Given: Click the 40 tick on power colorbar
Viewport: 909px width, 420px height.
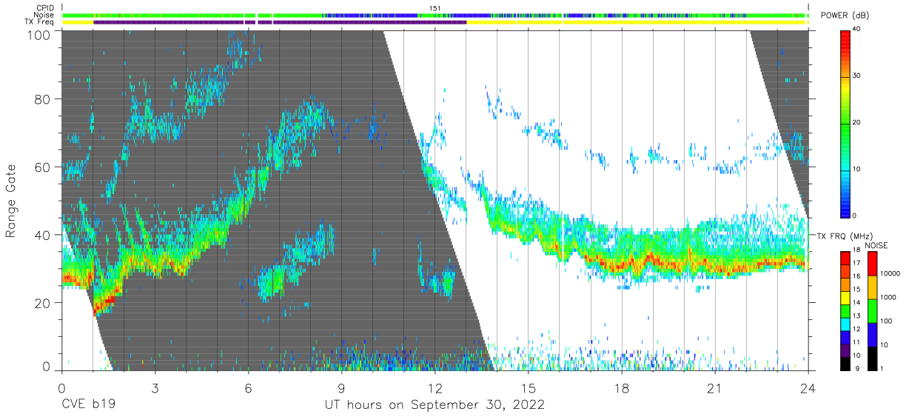Looking at the screenshot, I should click(x=858, y=29).
